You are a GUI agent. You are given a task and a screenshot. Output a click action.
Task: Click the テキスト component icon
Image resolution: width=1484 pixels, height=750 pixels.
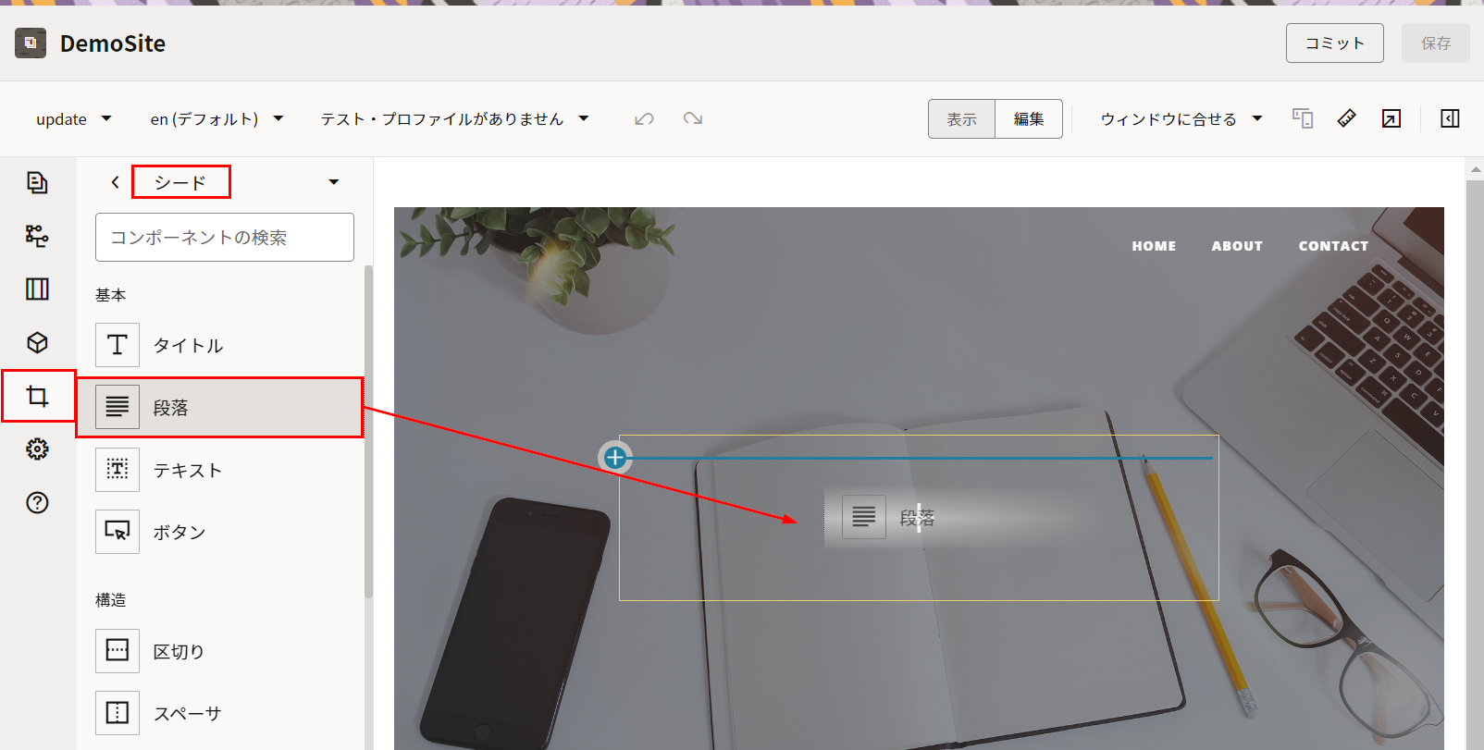(117, 470)
